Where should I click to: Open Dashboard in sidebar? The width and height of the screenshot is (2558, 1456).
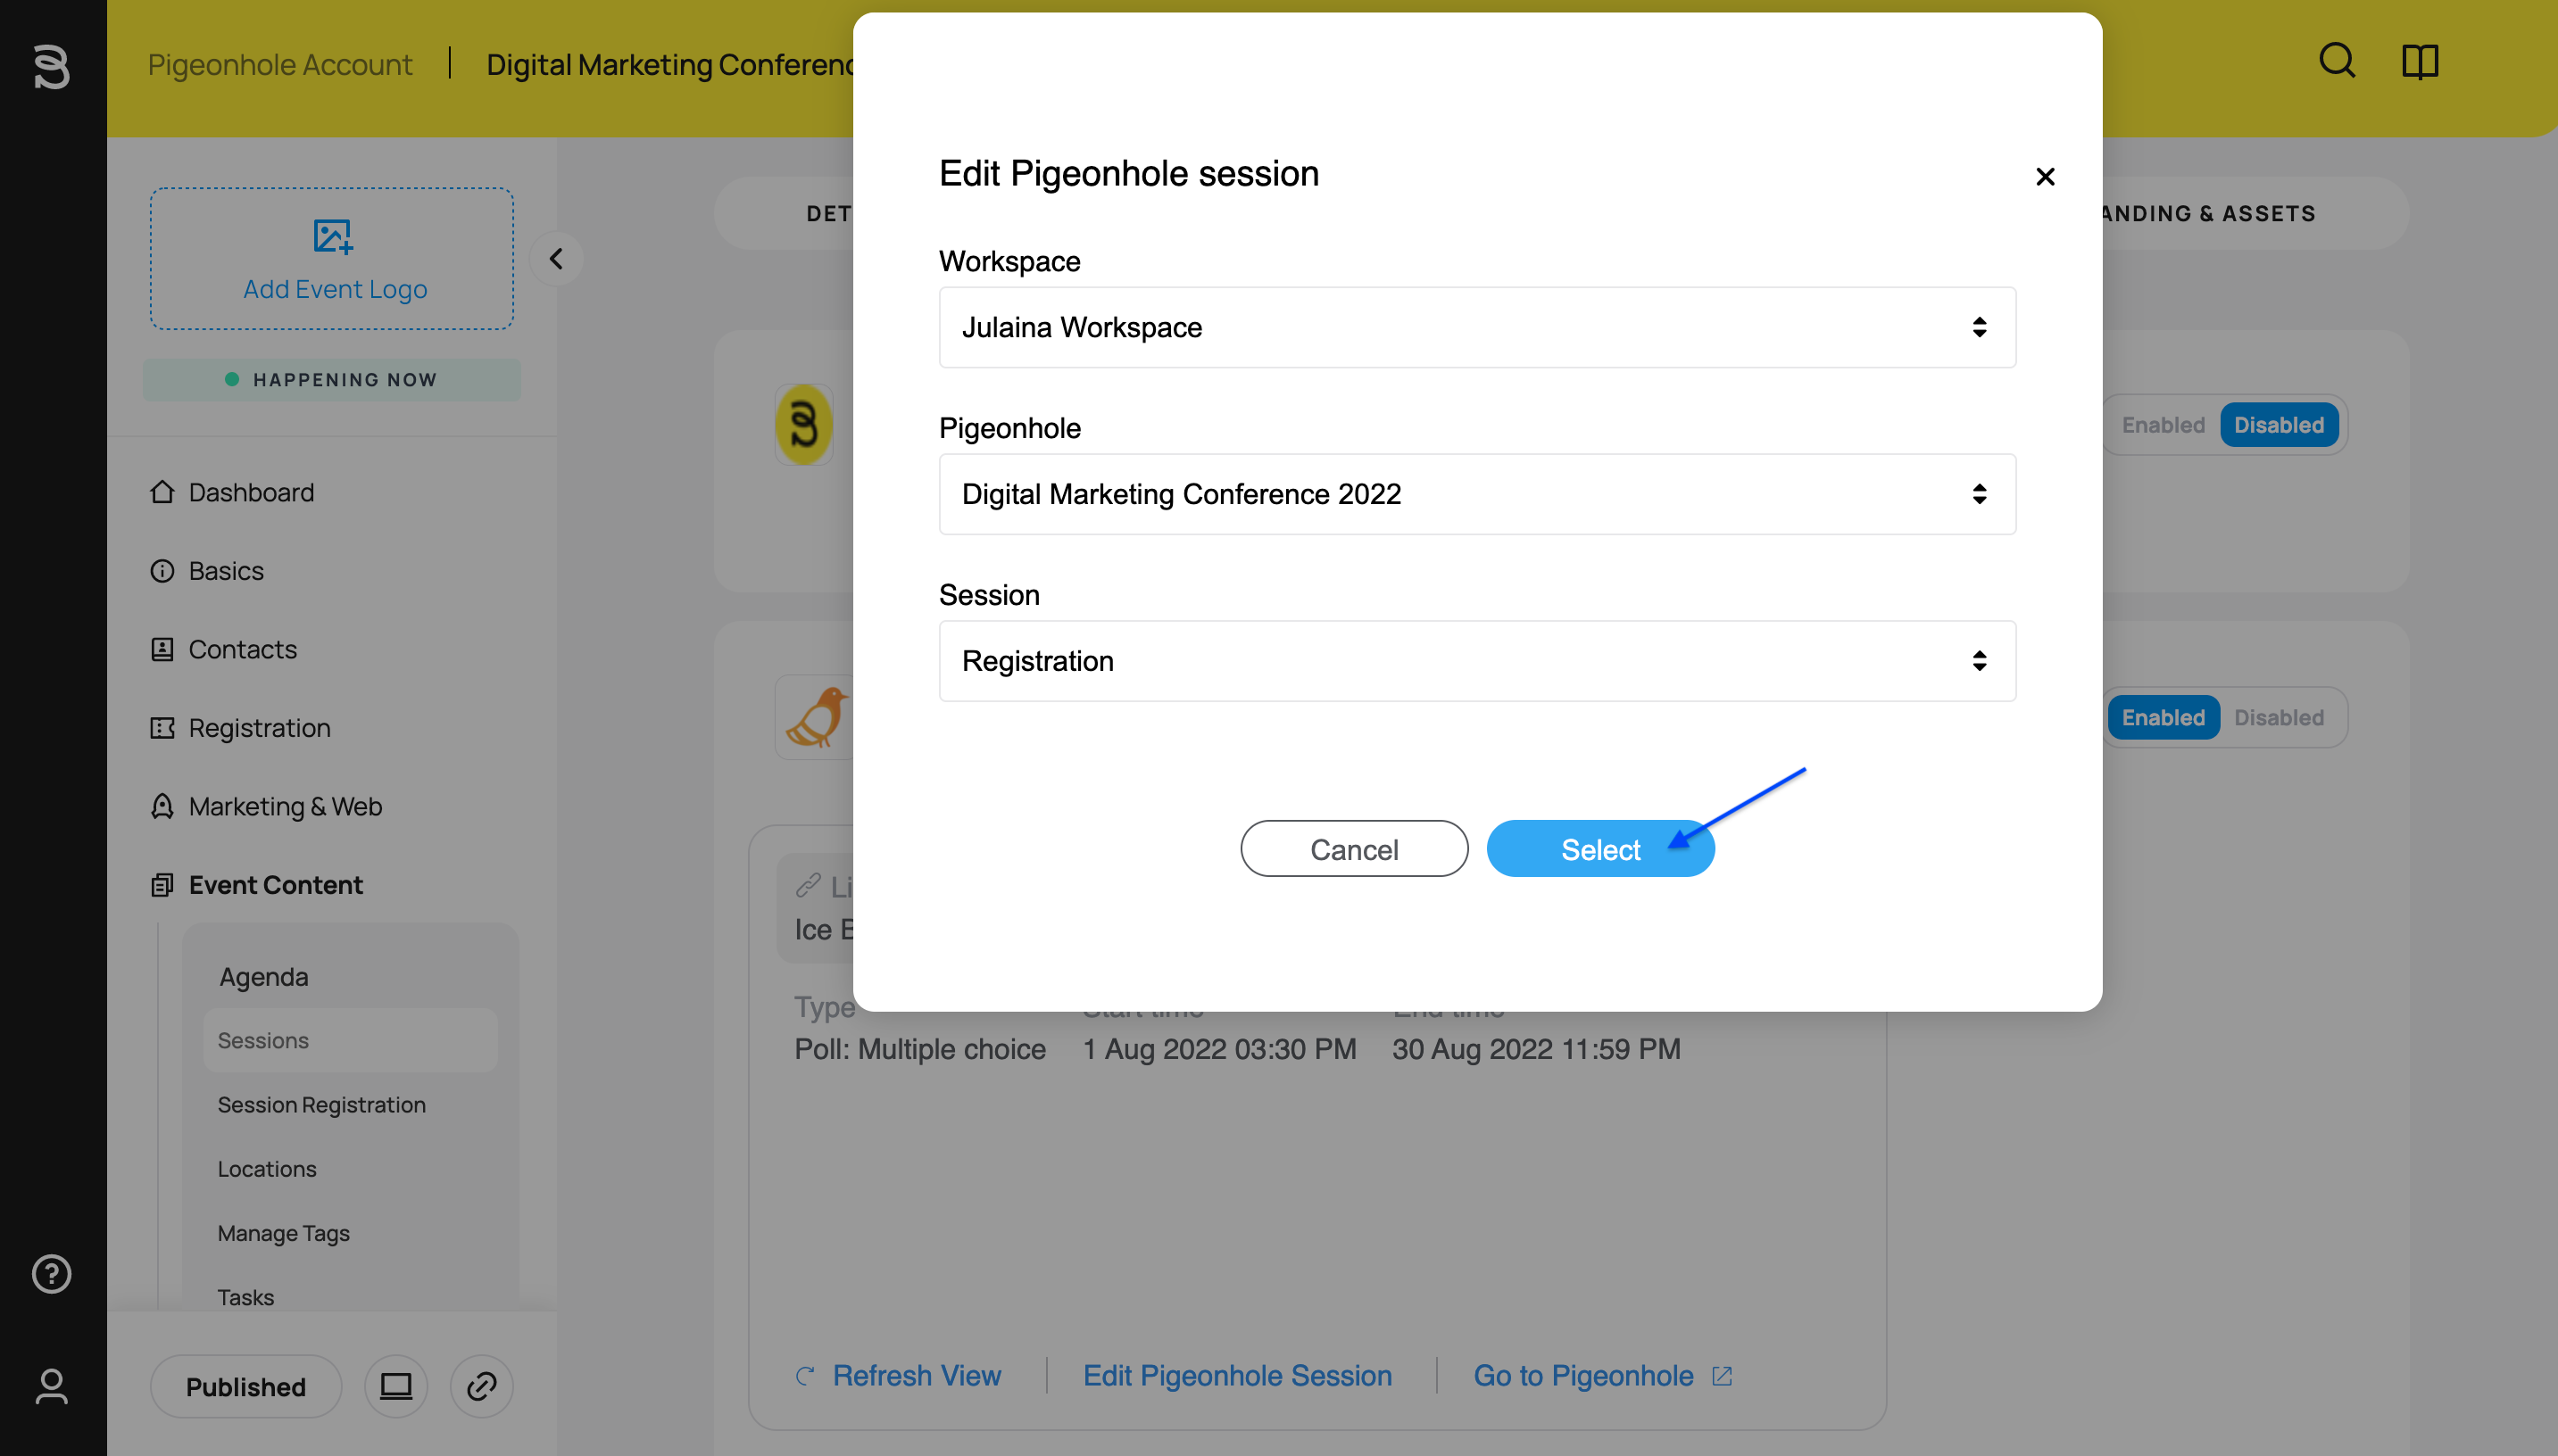coord(251,492)
